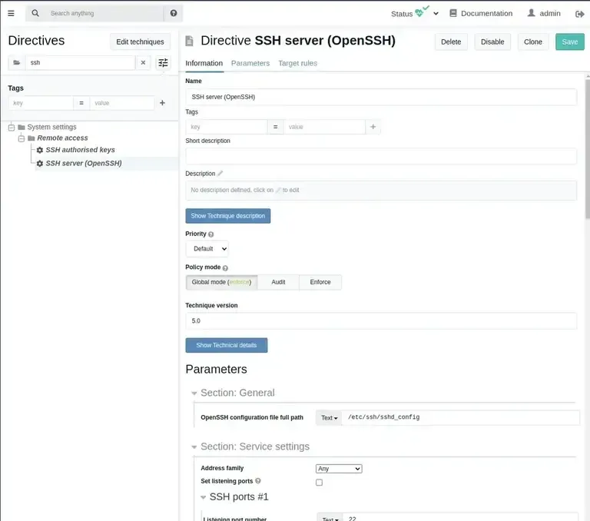The width and height of the screenshot is (590, 521).
Task: Open the Documentation book icon
Action: click(453, 13)
